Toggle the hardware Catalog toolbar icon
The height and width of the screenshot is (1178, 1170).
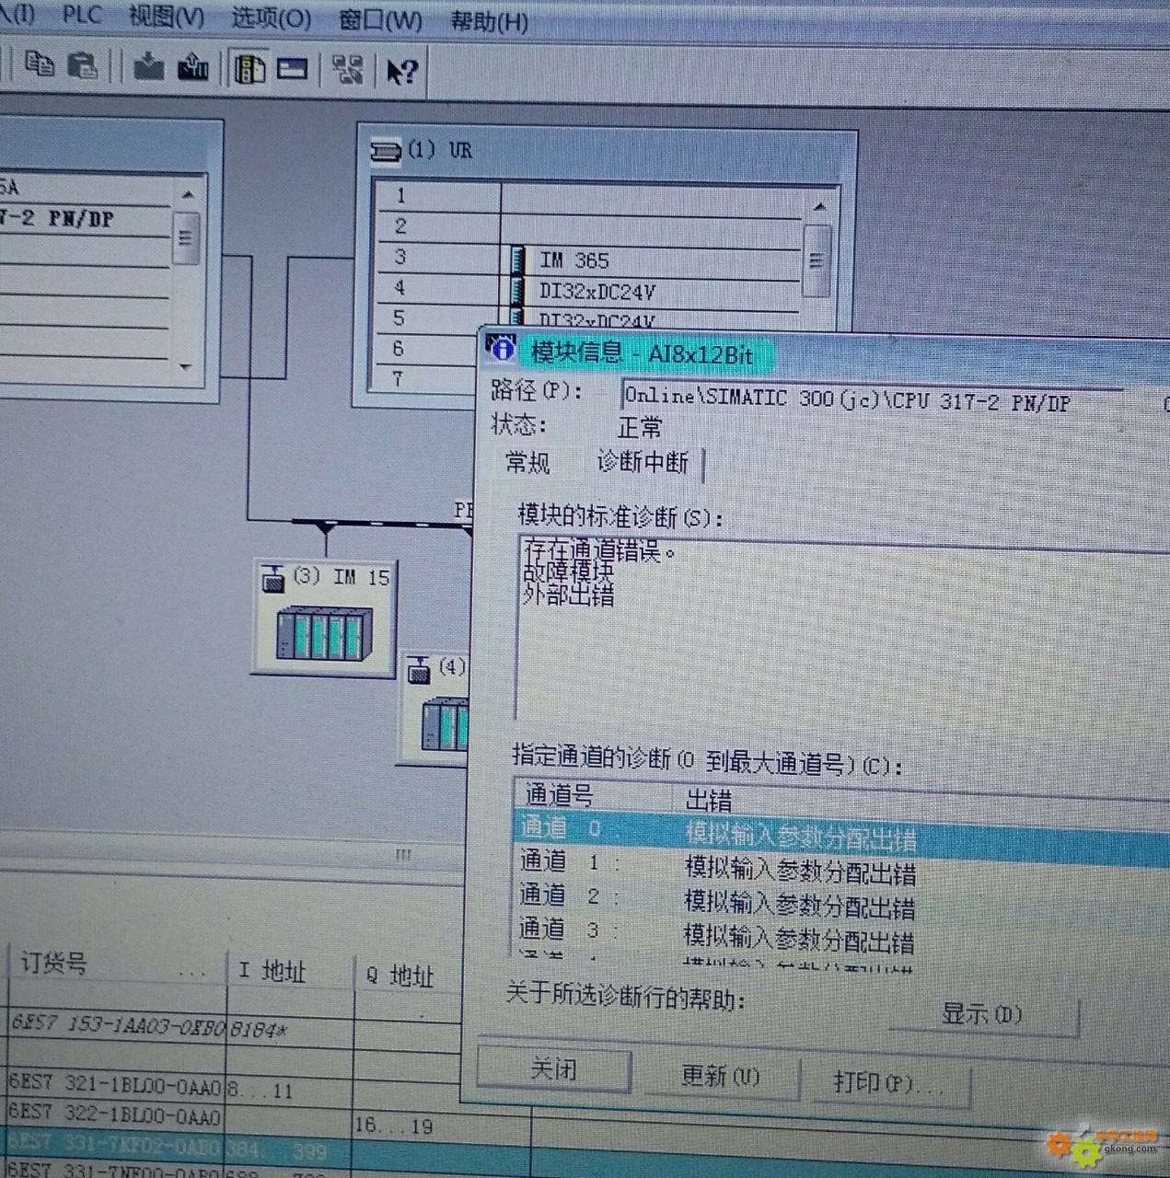pos(249,69)
